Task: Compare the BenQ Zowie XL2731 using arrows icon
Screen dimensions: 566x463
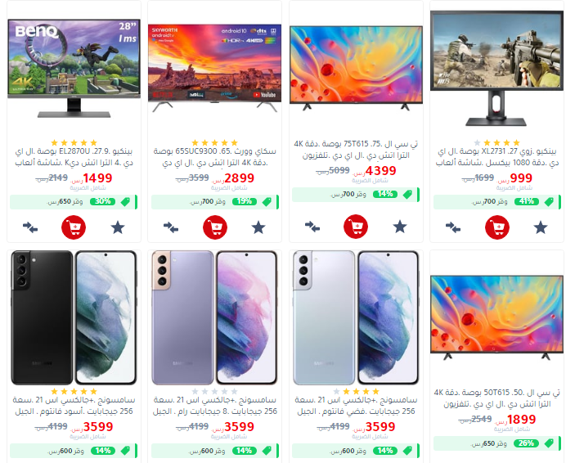Action: click(x=453, y=227)
